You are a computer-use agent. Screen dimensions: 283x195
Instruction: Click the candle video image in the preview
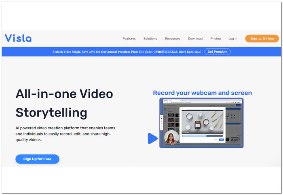click(x=202, y=121)
